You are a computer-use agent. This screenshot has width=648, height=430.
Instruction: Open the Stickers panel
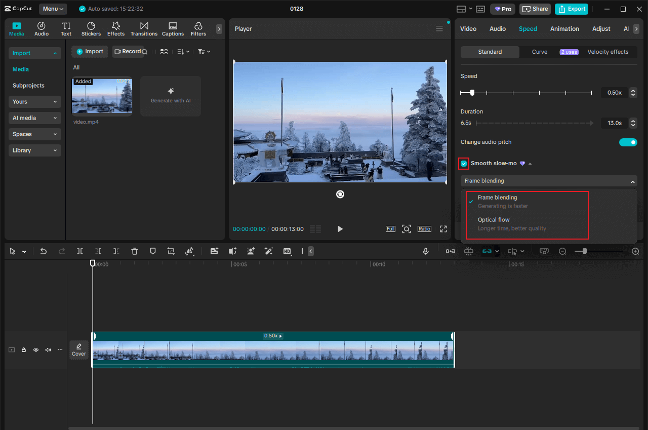coord(91,28)
